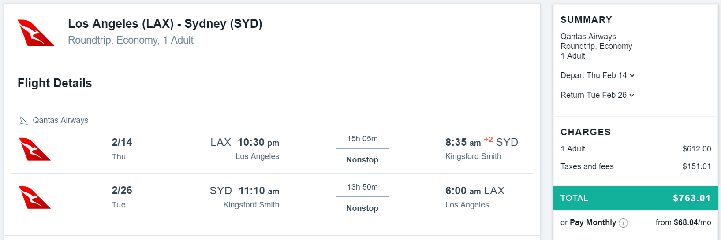Open the Pay Monthly info icon
Screen dimensions: 721x240
pyautogui.click(x=623, y=223)
